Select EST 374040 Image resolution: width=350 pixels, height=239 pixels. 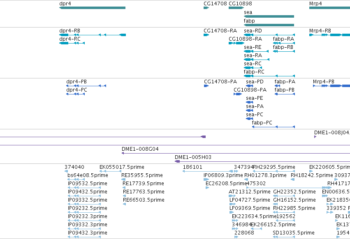[66, 171]
